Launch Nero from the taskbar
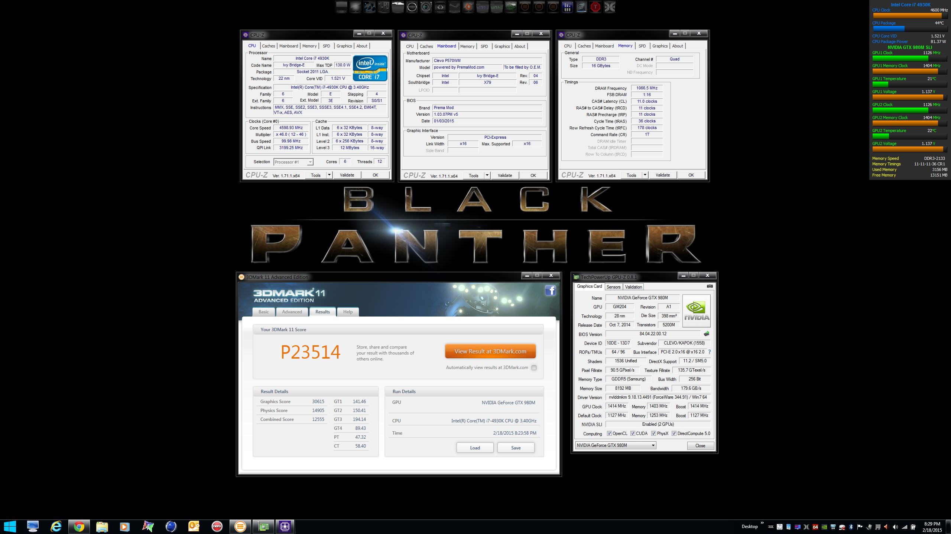Image resolution: width=951 pixels, height=534 pixels. click(x=217, y=527)
